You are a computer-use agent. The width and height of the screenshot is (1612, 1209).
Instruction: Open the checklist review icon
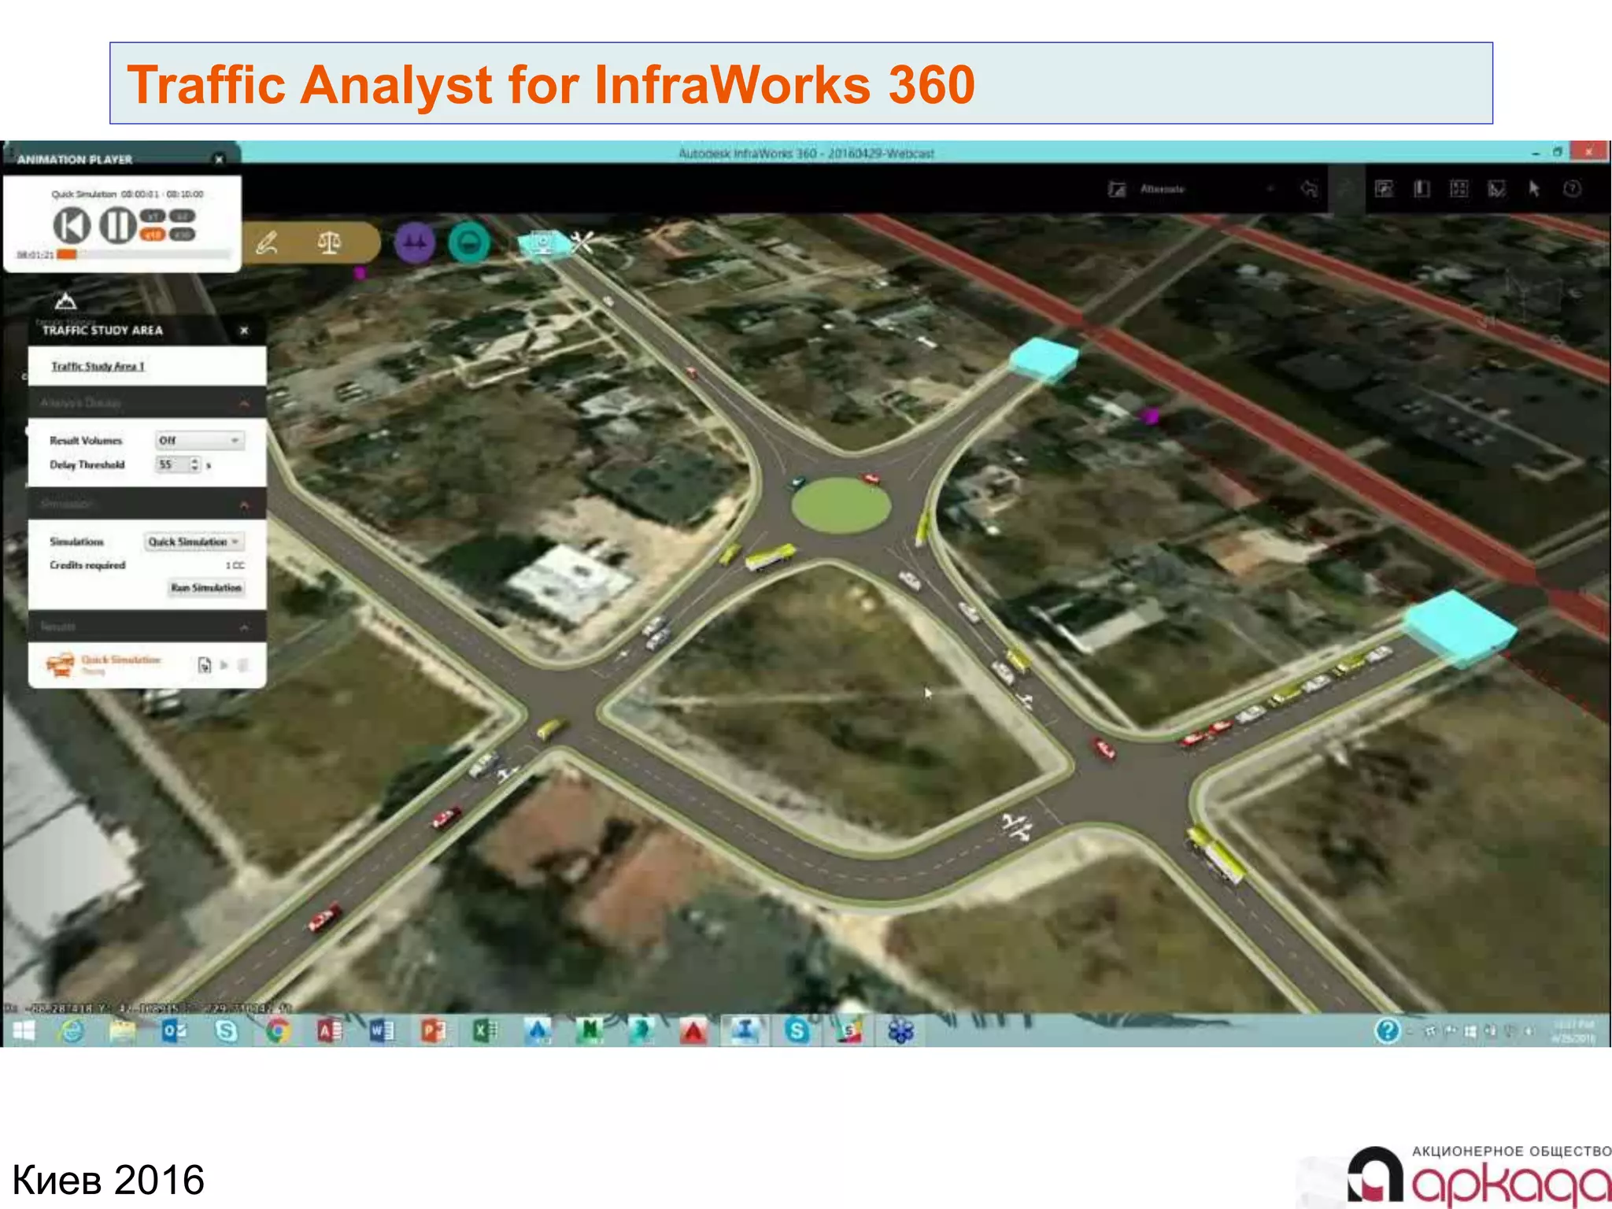1497,189
